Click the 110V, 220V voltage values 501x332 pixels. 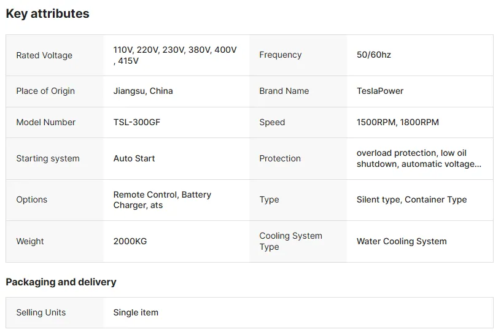(x=175, y=55)
